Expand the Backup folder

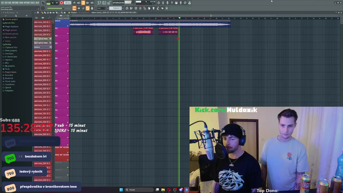(8, 44)
